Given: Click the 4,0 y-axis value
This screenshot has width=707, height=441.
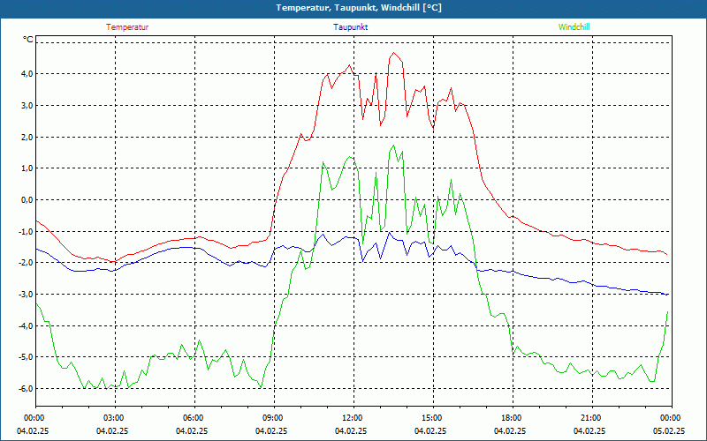Looking at the screenshot, I should tap(26, 74).
